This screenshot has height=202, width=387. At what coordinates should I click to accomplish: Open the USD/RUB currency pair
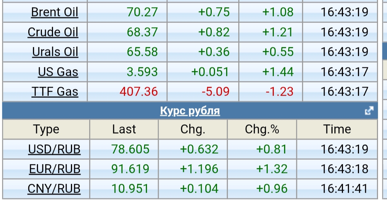[54, 149]
